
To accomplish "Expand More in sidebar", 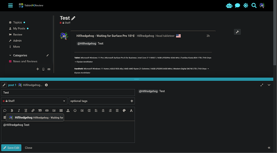I will point(14,47).
